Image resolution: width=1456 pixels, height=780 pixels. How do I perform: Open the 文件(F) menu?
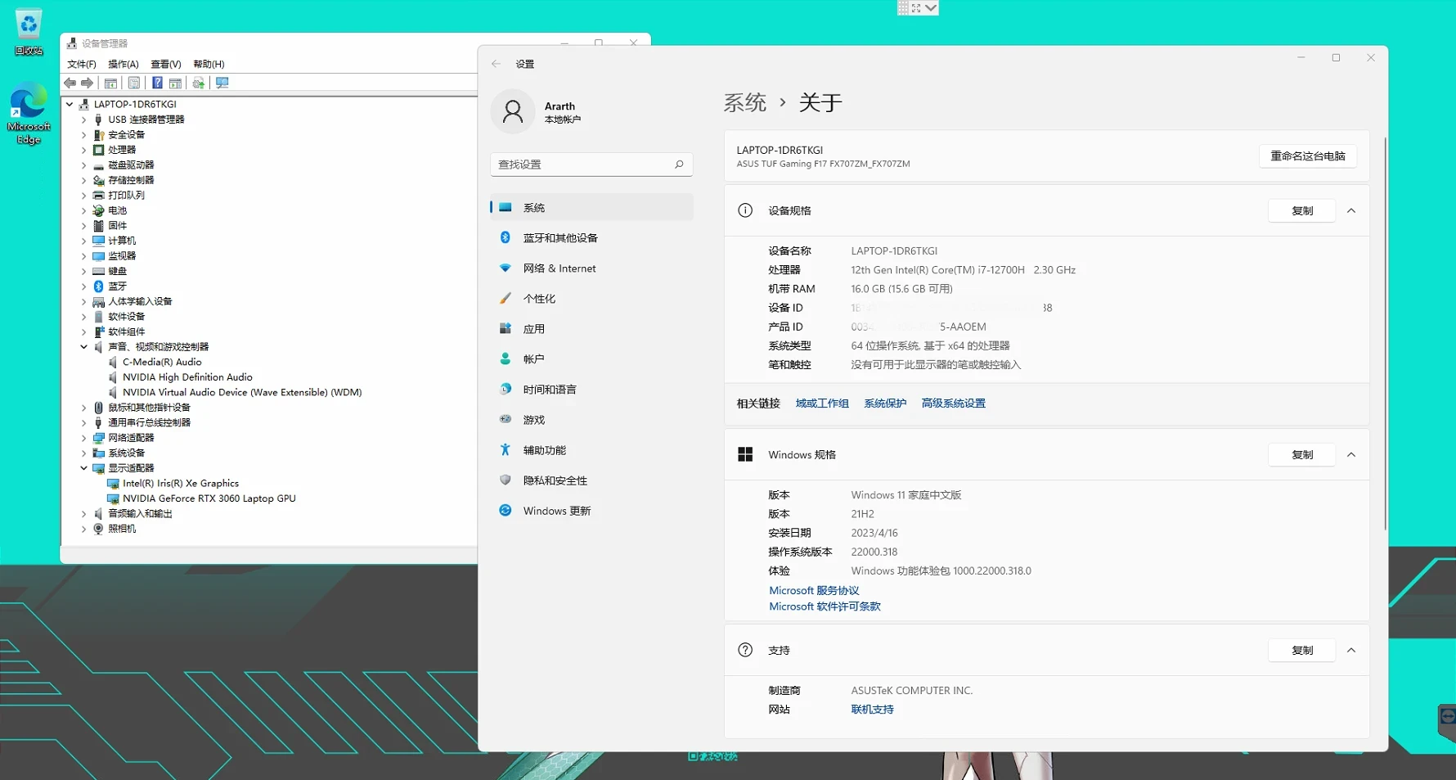(x=81, y=64)
